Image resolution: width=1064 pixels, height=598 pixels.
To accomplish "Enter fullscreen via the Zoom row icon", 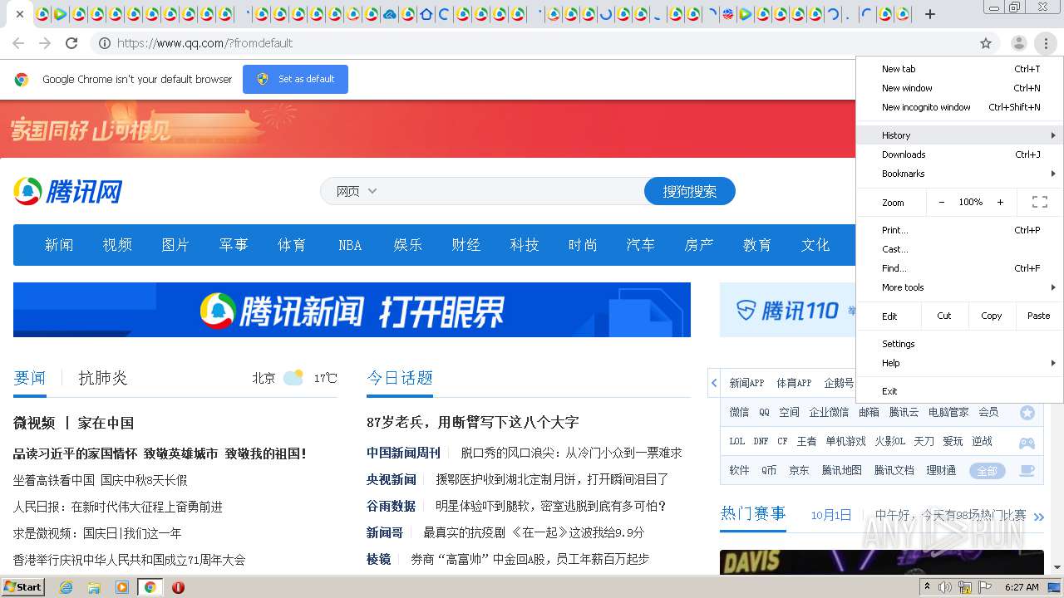I will (x=1039, y=202).
